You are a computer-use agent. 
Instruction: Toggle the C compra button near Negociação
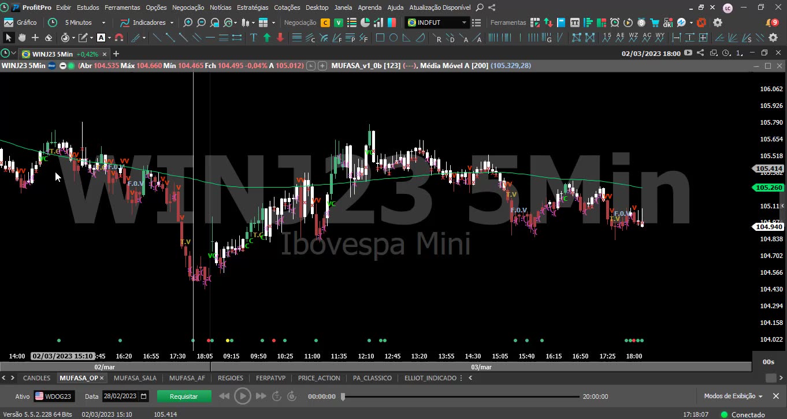(x=324, y=23)
